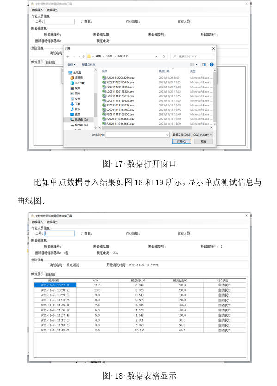This screenshot has height=386, width=277.
Task: Click the folder icon in the address bar
Action: tap(89, 56)
